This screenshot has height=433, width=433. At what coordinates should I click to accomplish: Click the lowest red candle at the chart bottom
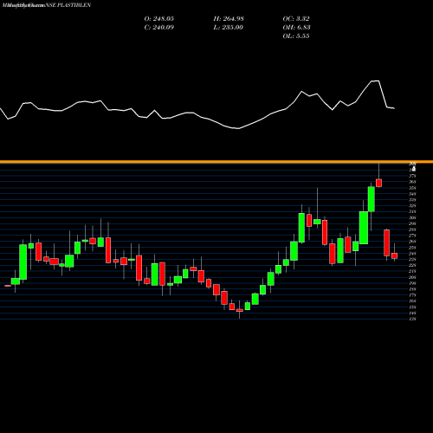[x=240, y=310]
